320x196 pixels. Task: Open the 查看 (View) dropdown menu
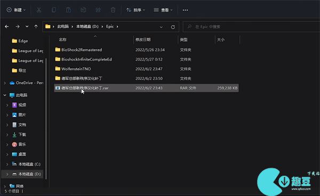(x=163, y=10)
